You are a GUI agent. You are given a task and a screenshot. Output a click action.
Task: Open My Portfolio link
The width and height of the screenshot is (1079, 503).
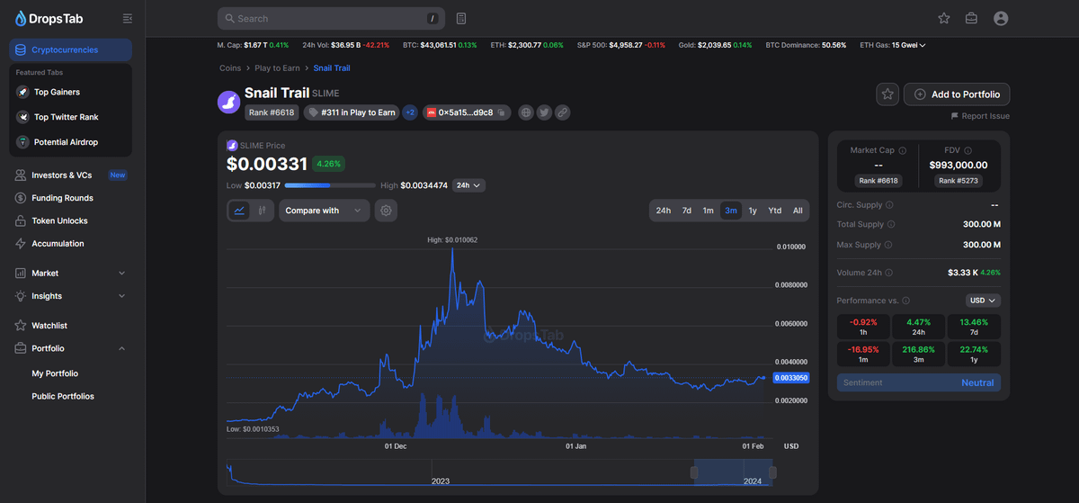click(x=55, y=373)
